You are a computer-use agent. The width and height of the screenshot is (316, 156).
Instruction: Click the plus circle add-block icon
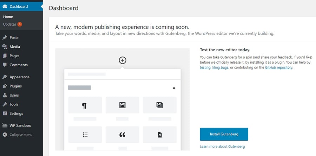click(x=123, y=60)
